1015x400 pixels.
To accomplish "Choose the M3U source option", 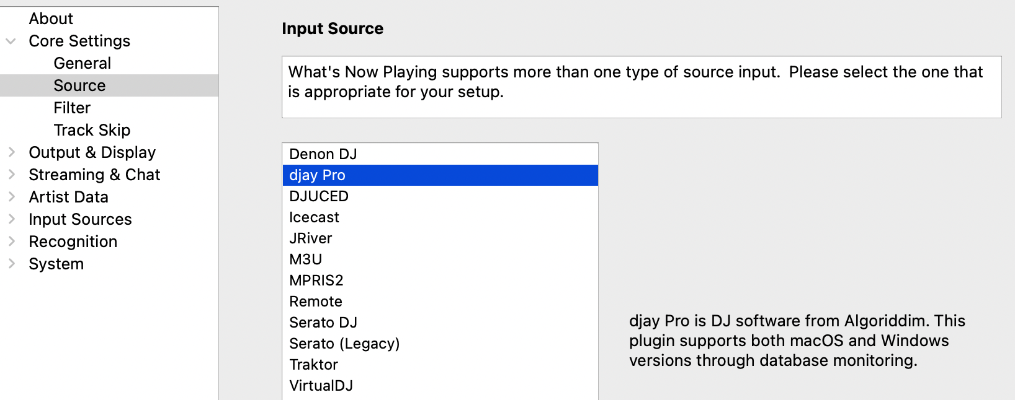I will (305, 259).
